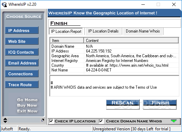
Task: Open the IP Location Details tab
Action: click(104, 31)
